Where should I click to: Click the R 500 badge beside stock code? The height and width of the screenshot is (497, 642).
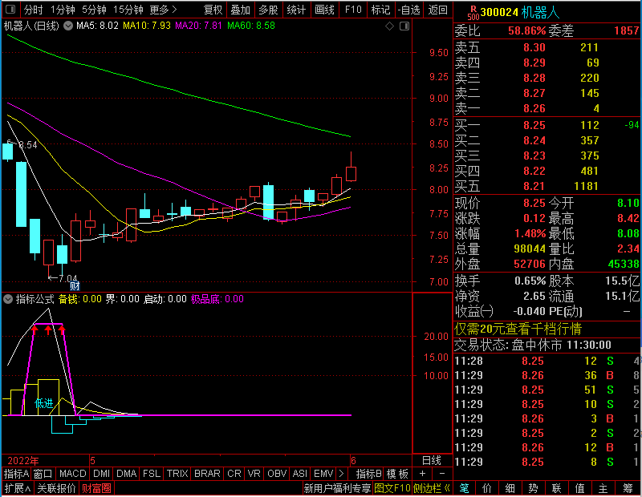[473, 13]
